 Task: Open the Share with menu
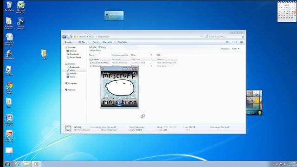(x=108, y=42)
